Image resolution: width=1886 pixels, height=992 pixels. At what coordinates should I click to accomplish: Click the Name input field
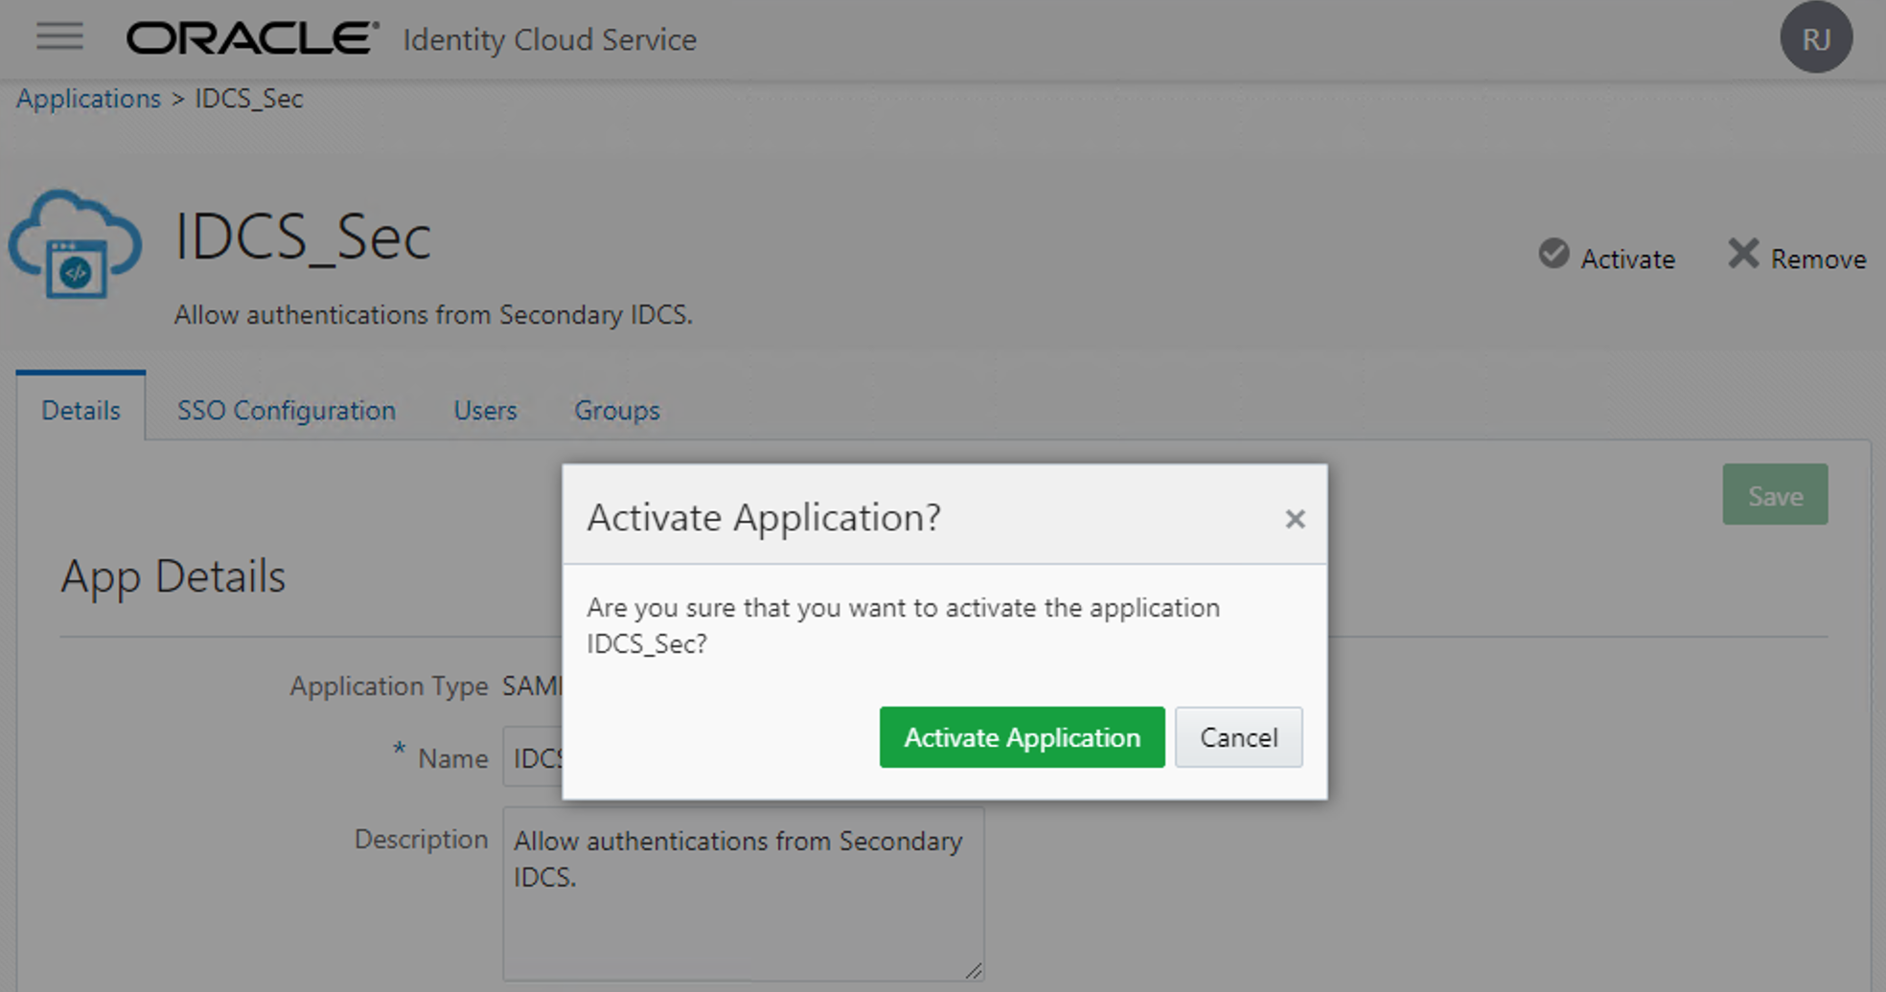tap(533, 756)
